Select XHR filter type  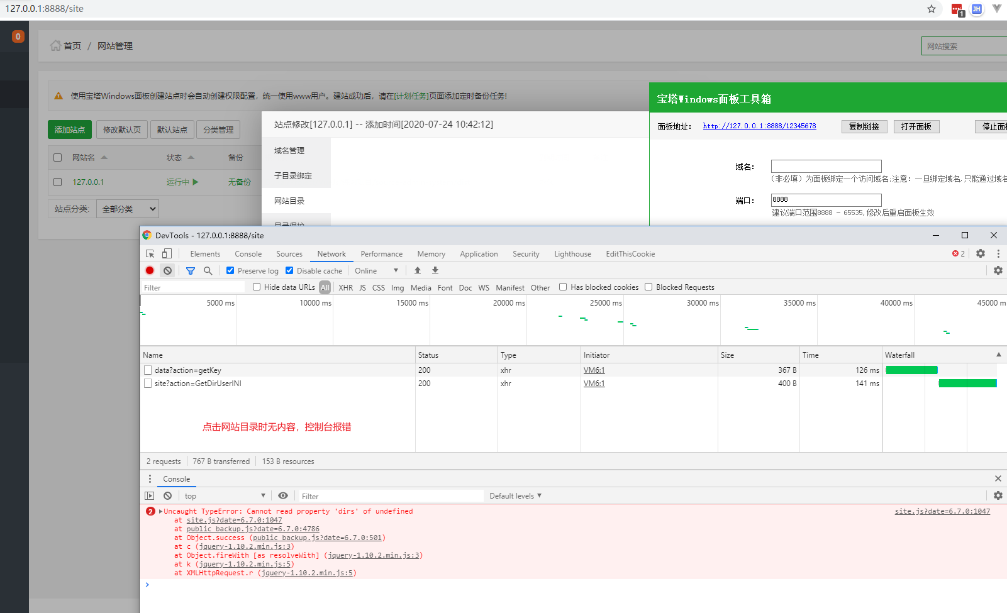(345, 287)
